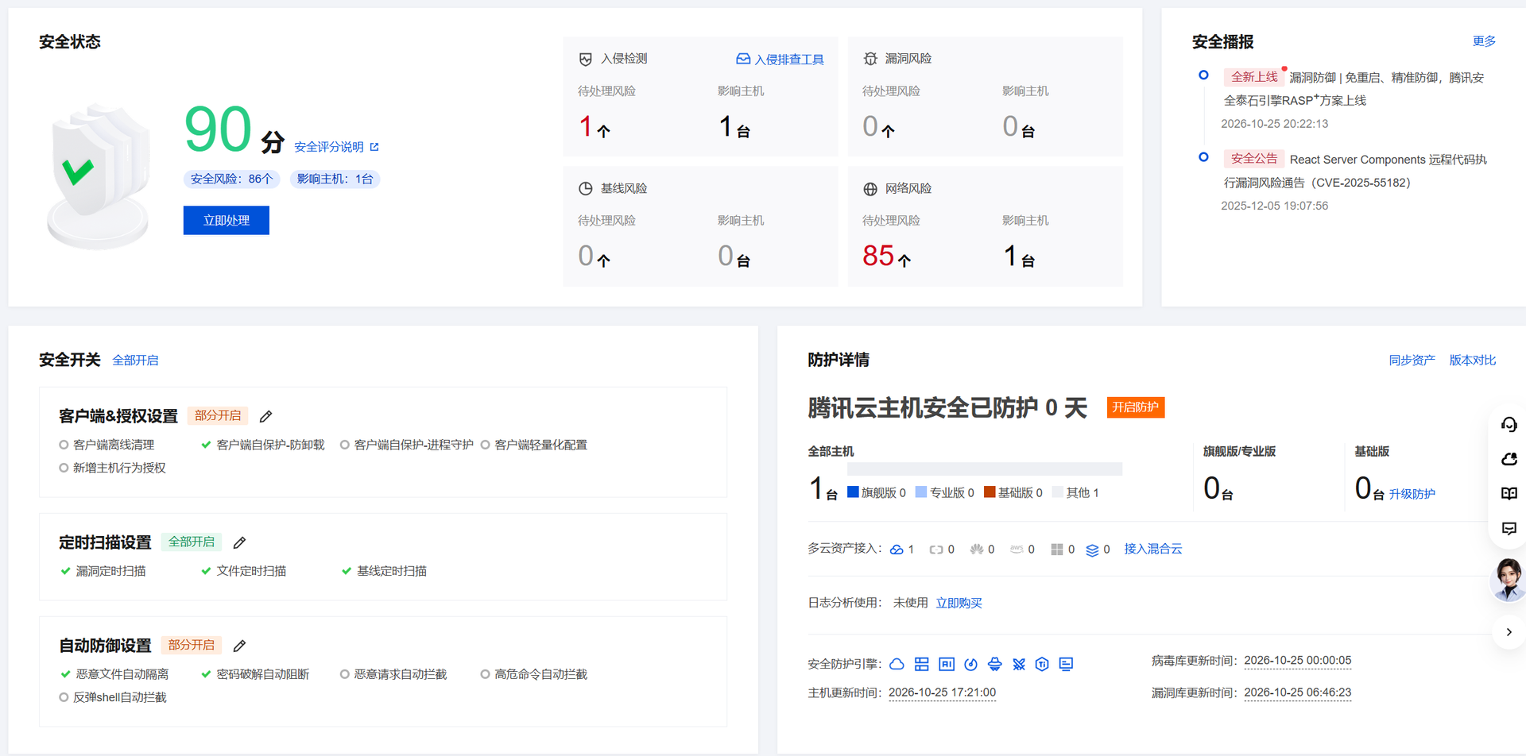The width and height of the screenshot is (1526, 756).
Task: Open the cloud assistant sidebar icon
Action: pyautogui.click(x=1509, y=459)
